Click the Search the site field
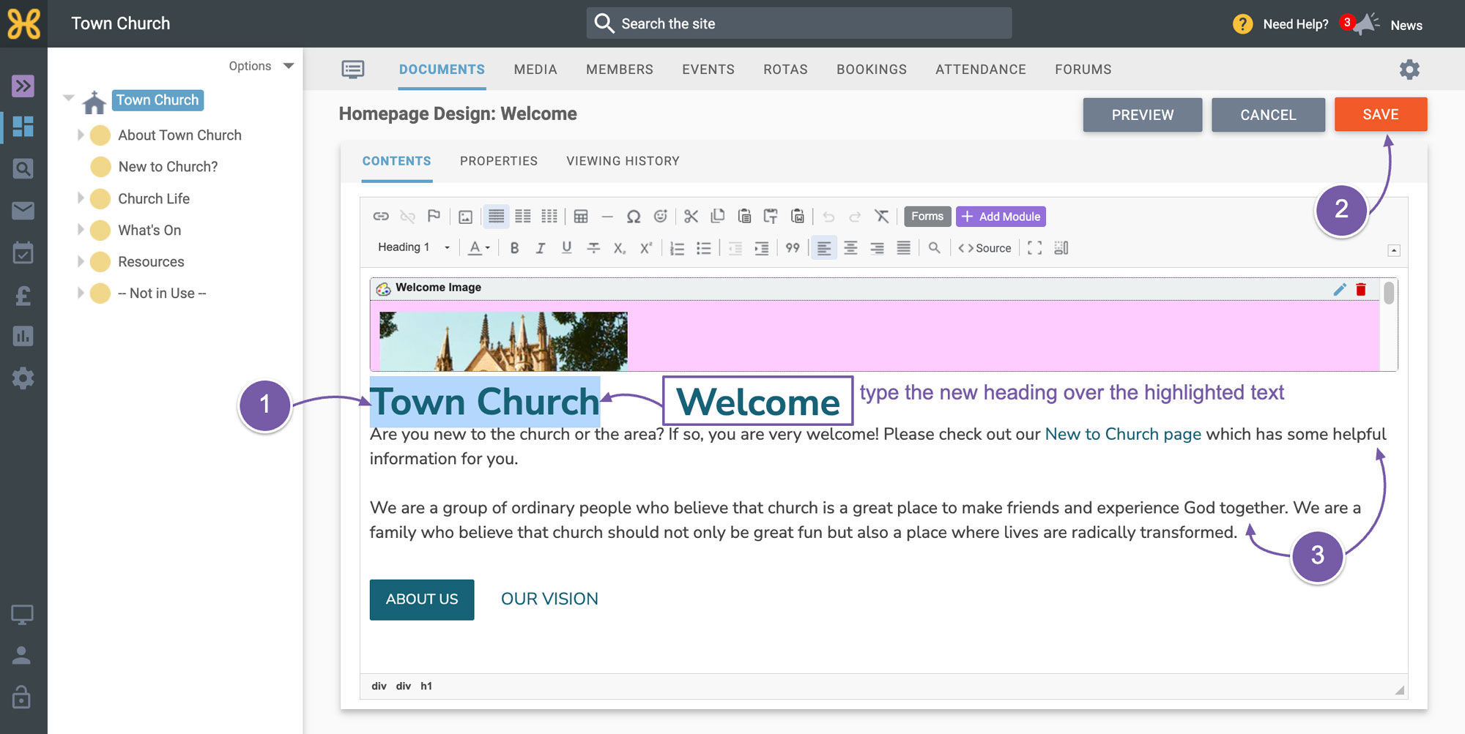1465x734 pixels. (x=799, y=23)
